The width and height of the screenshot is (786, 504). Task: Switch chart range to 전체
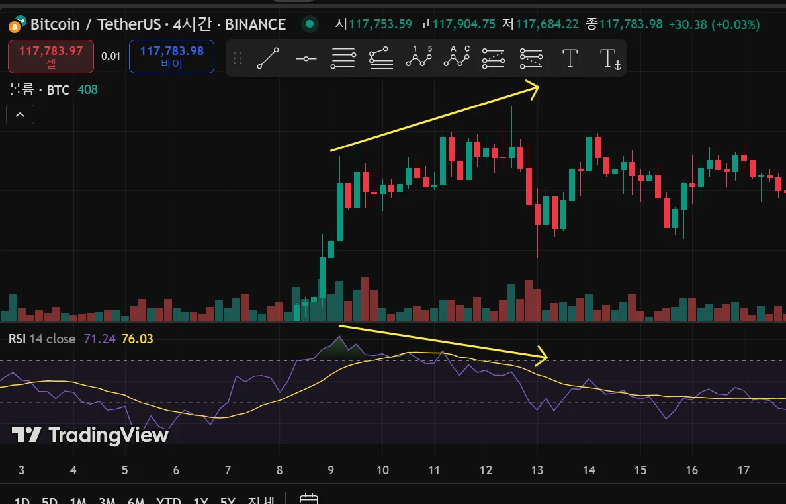[x=261, y=500]
